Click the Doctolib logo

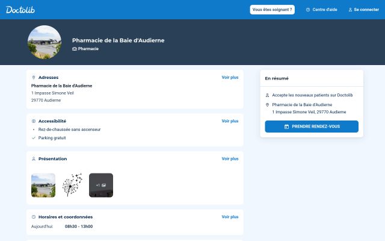20,10
